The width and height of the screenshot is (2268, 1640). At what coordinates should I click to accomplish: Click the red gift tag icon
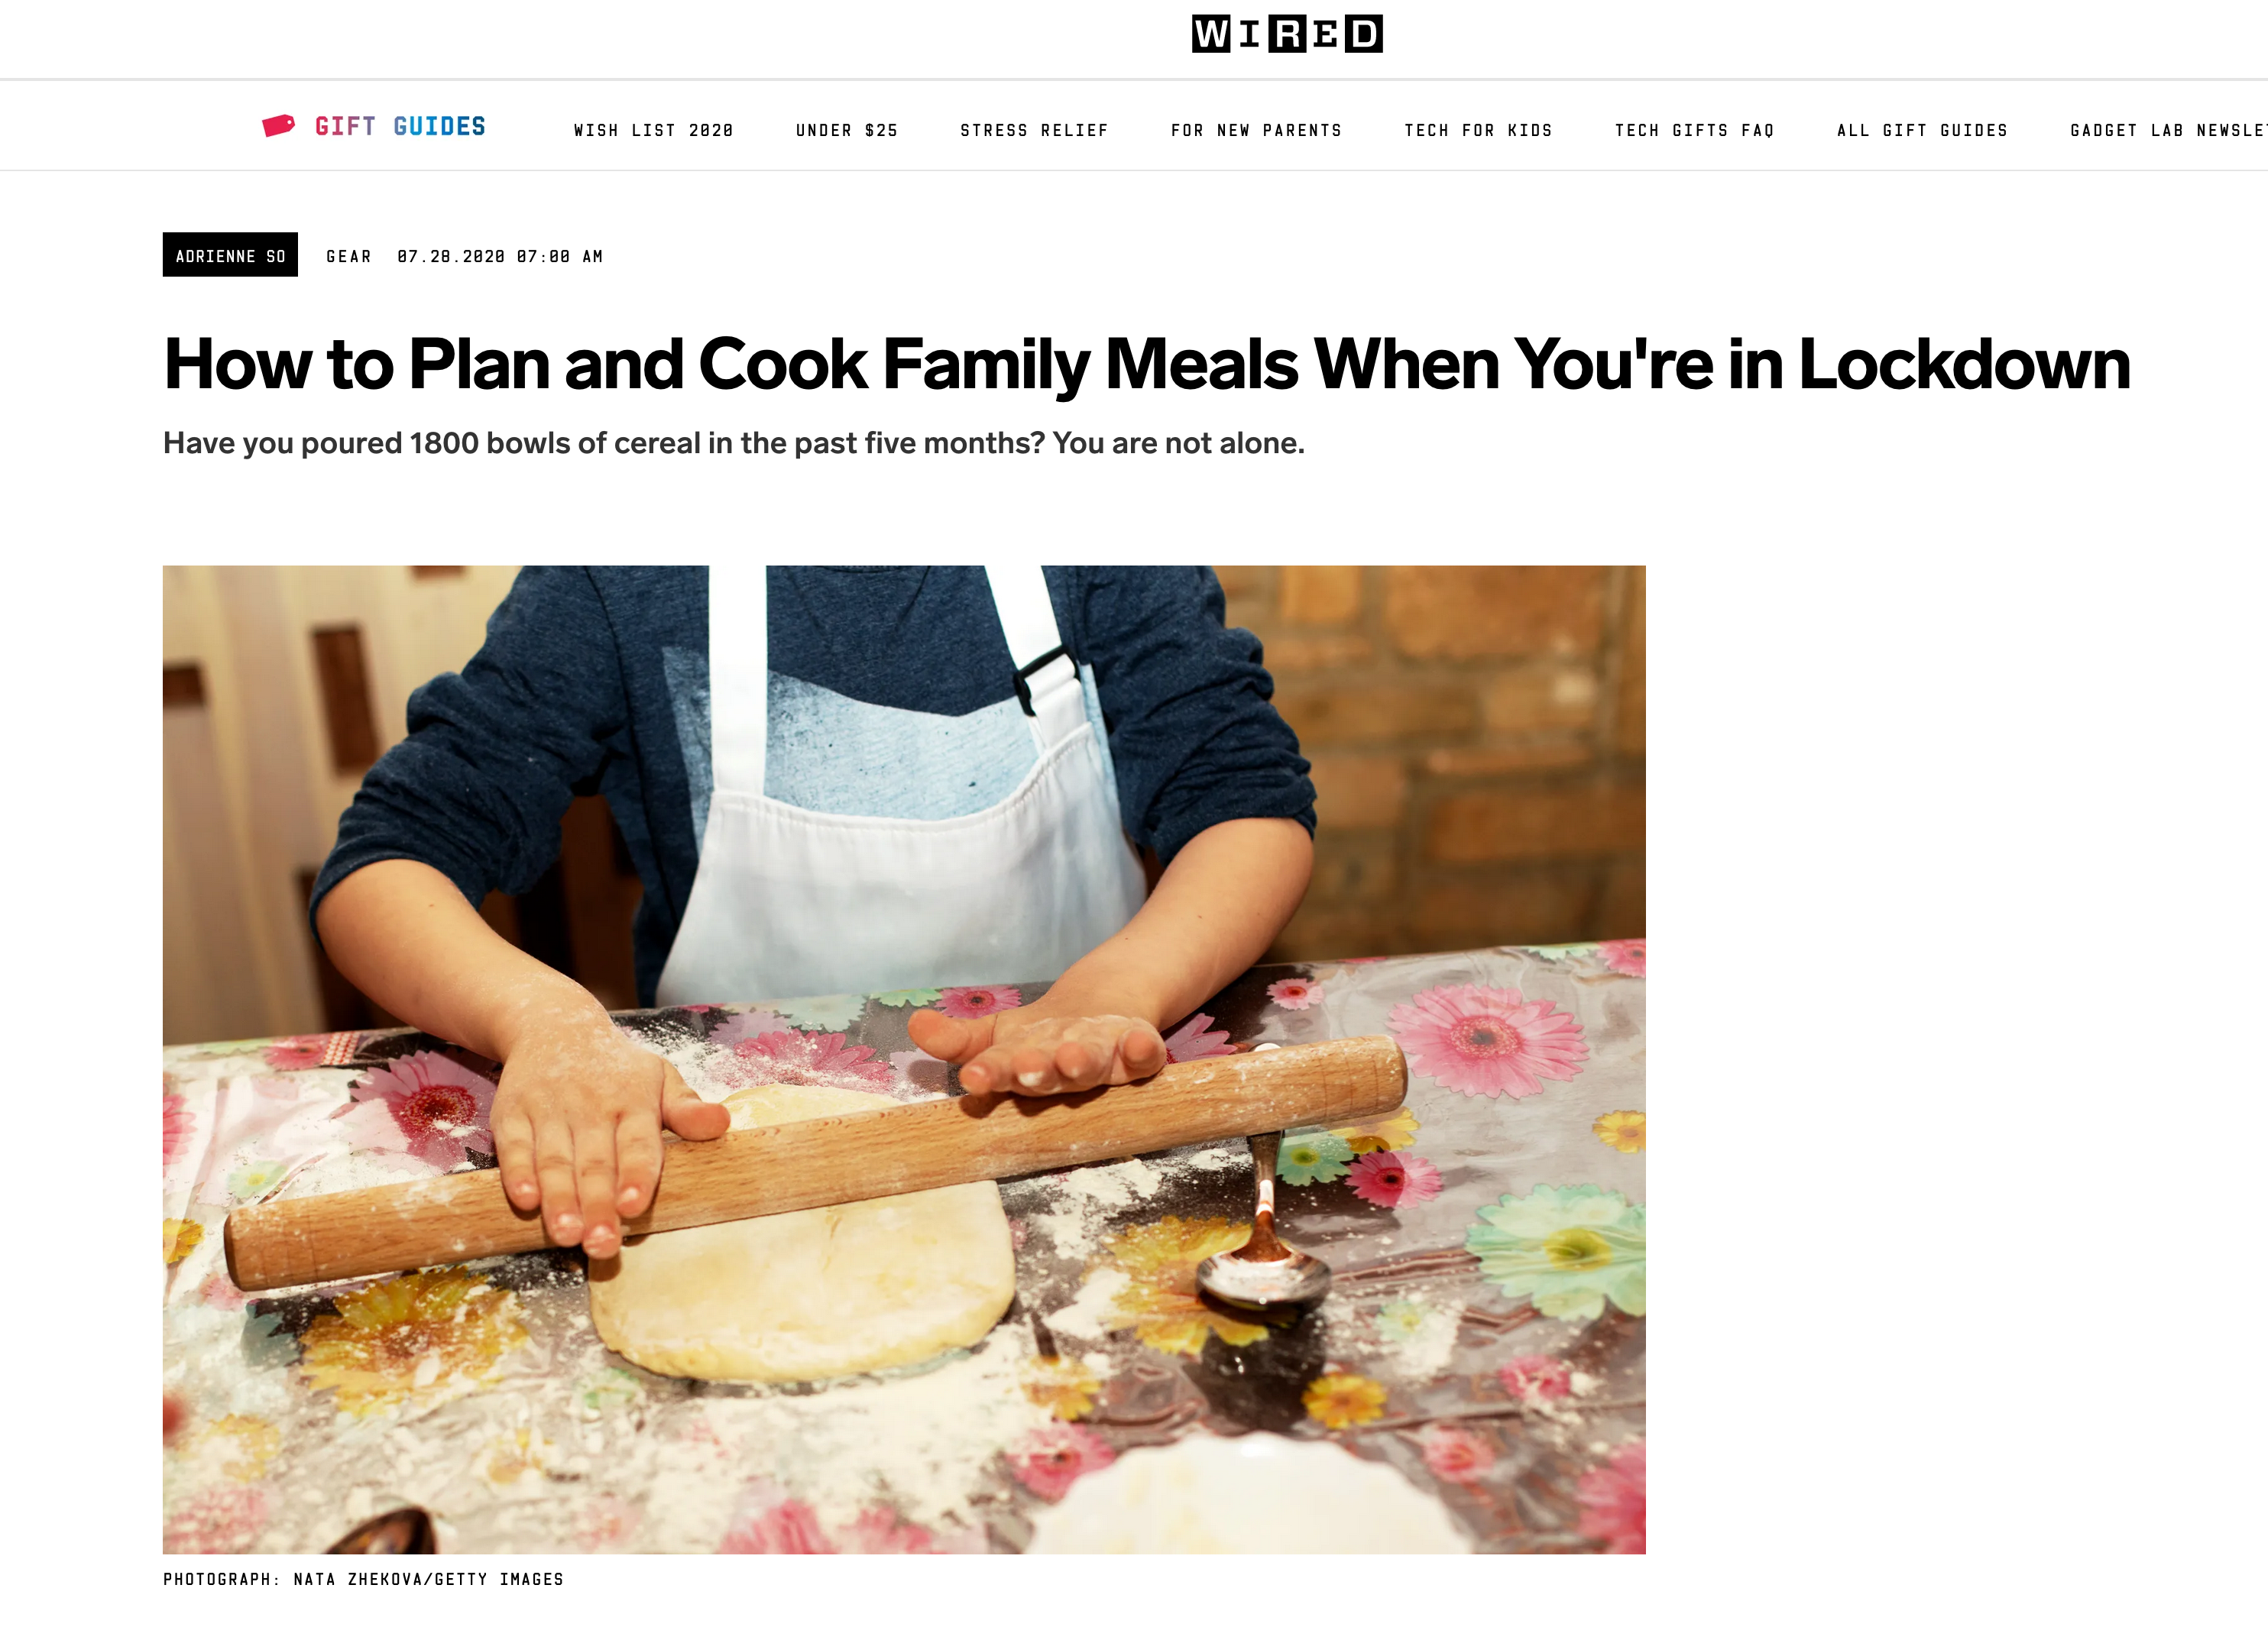(278, 126)
